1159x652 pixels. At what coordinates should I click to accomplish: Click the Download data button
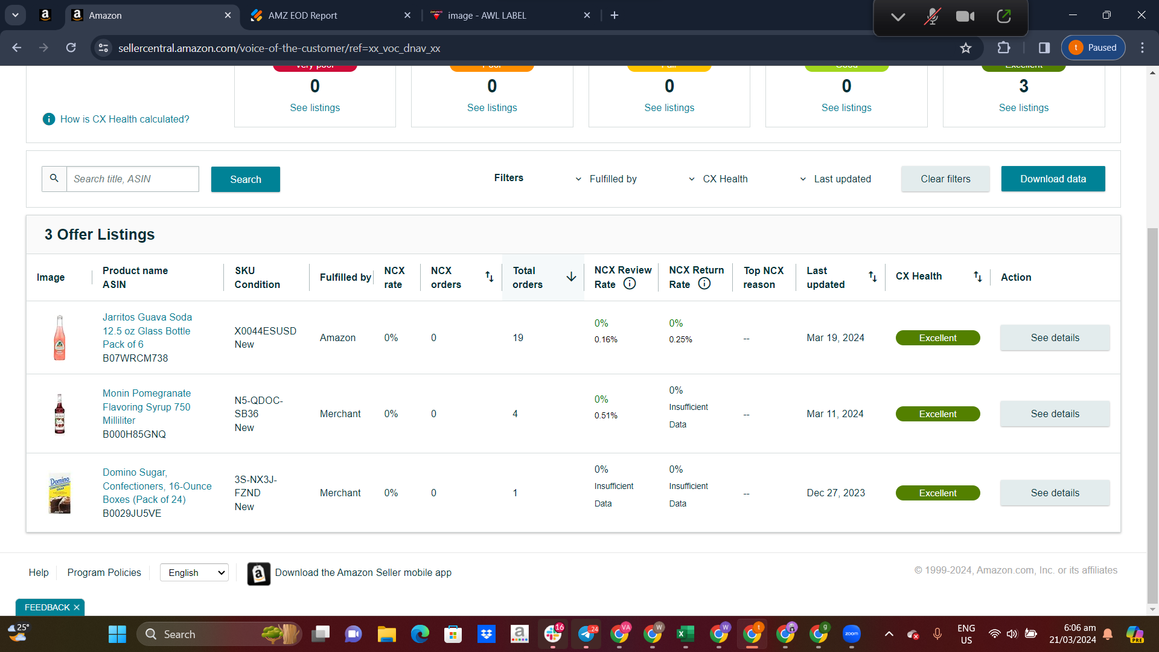coord(1053,179)
